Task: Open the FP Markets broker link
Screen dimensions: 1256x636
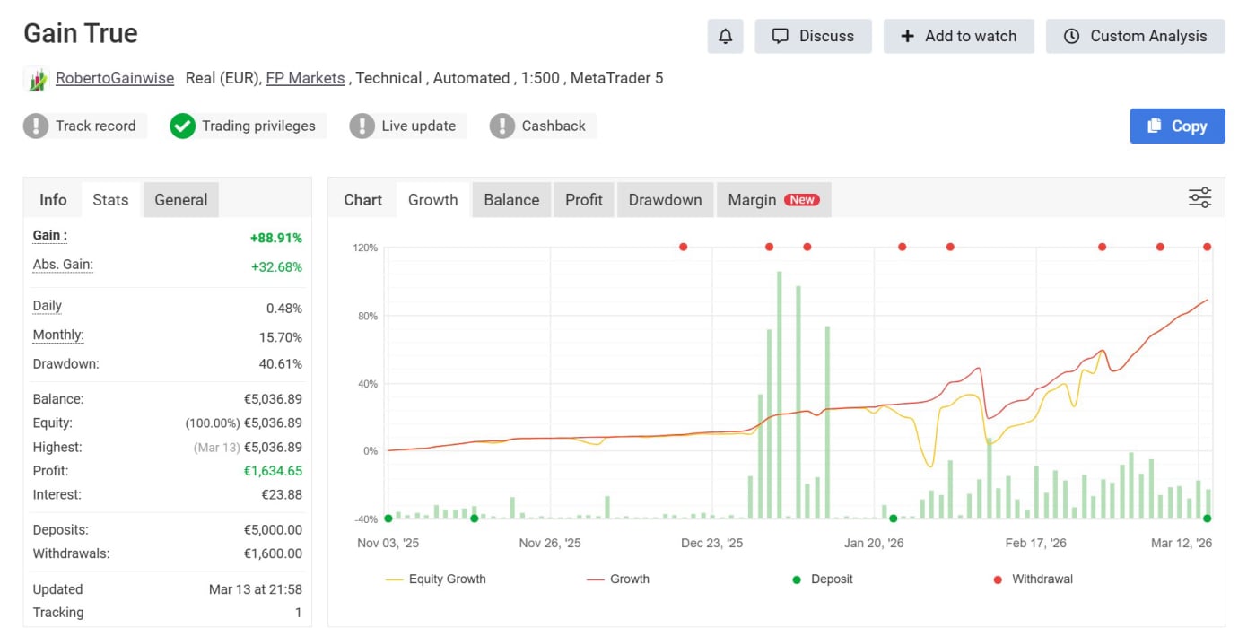Action: pos(305,78)
